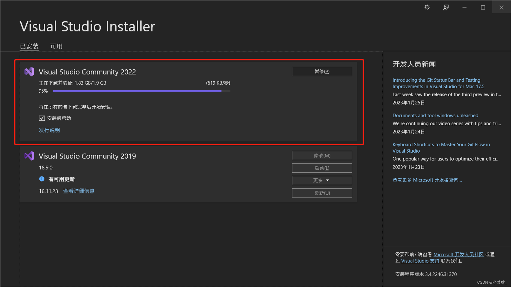Screen dimensions: 511x287
Task: Switch to the 可用 tab
Action: point(56,46)
